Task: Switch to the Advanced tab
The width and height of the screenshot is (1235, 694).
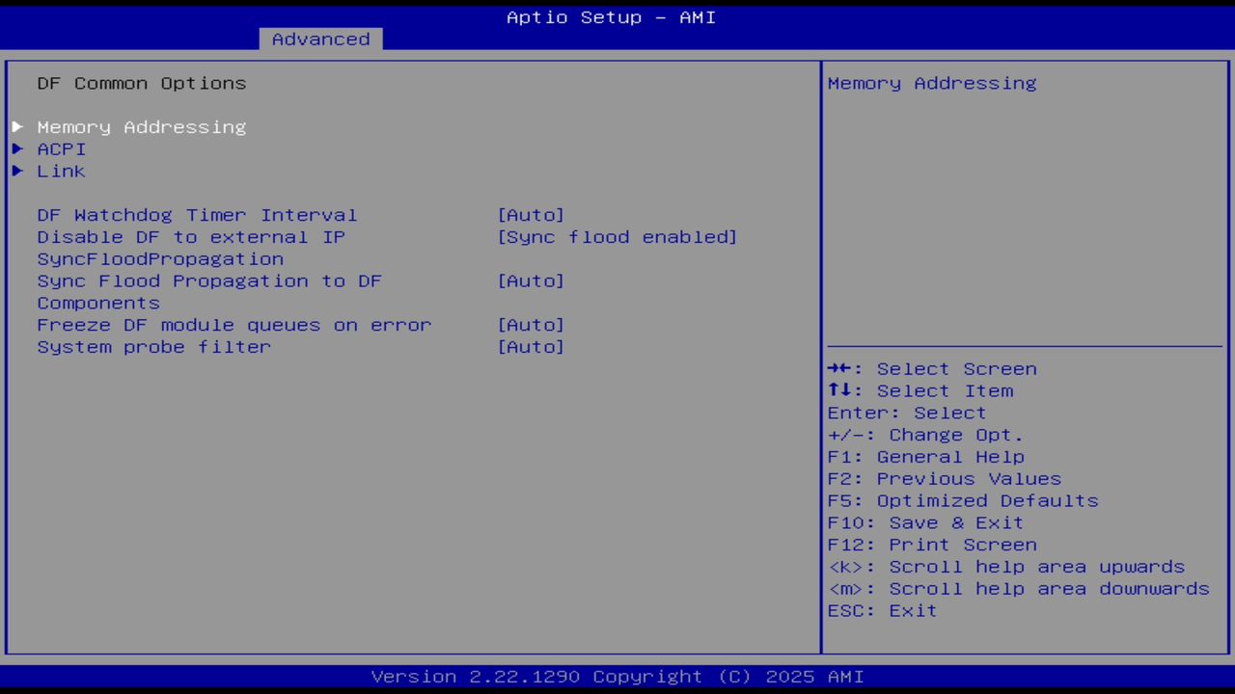Action: point(320,39)
